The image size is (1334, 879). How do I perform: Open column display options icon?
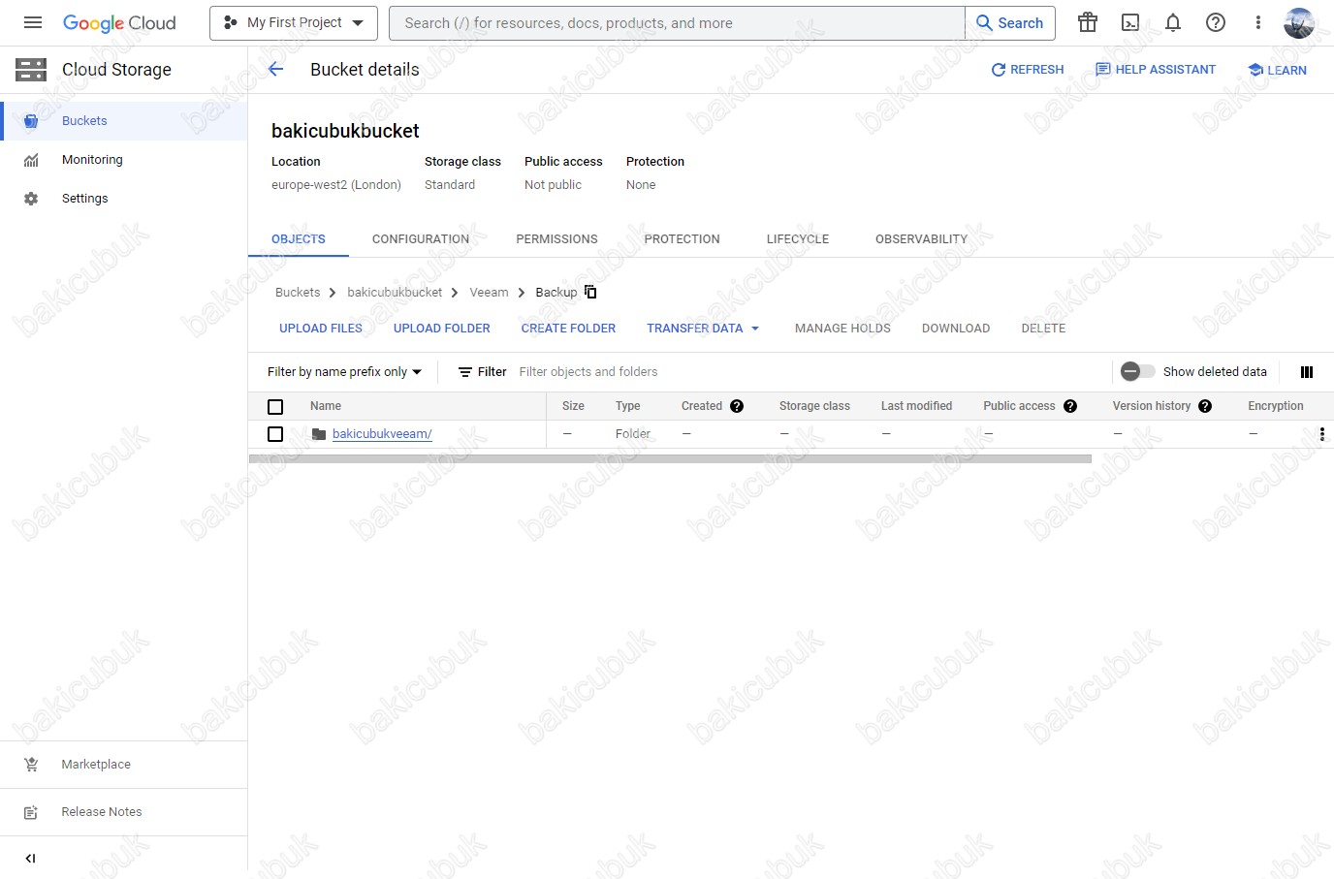1307,372
